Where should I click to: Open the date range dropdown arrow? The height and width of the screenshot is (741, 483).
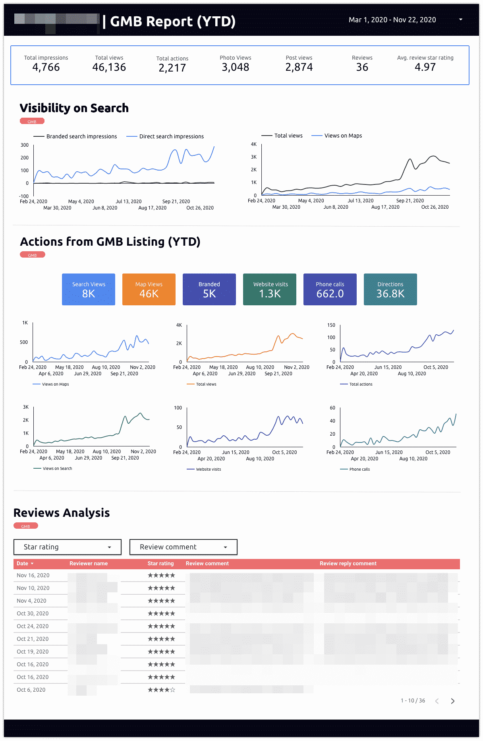click(x=460, y=19)
